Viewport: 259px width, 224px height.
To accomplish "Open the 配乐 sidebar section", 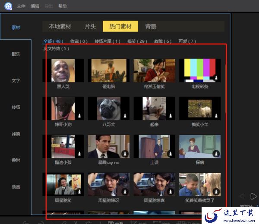I will coord(16,54).
